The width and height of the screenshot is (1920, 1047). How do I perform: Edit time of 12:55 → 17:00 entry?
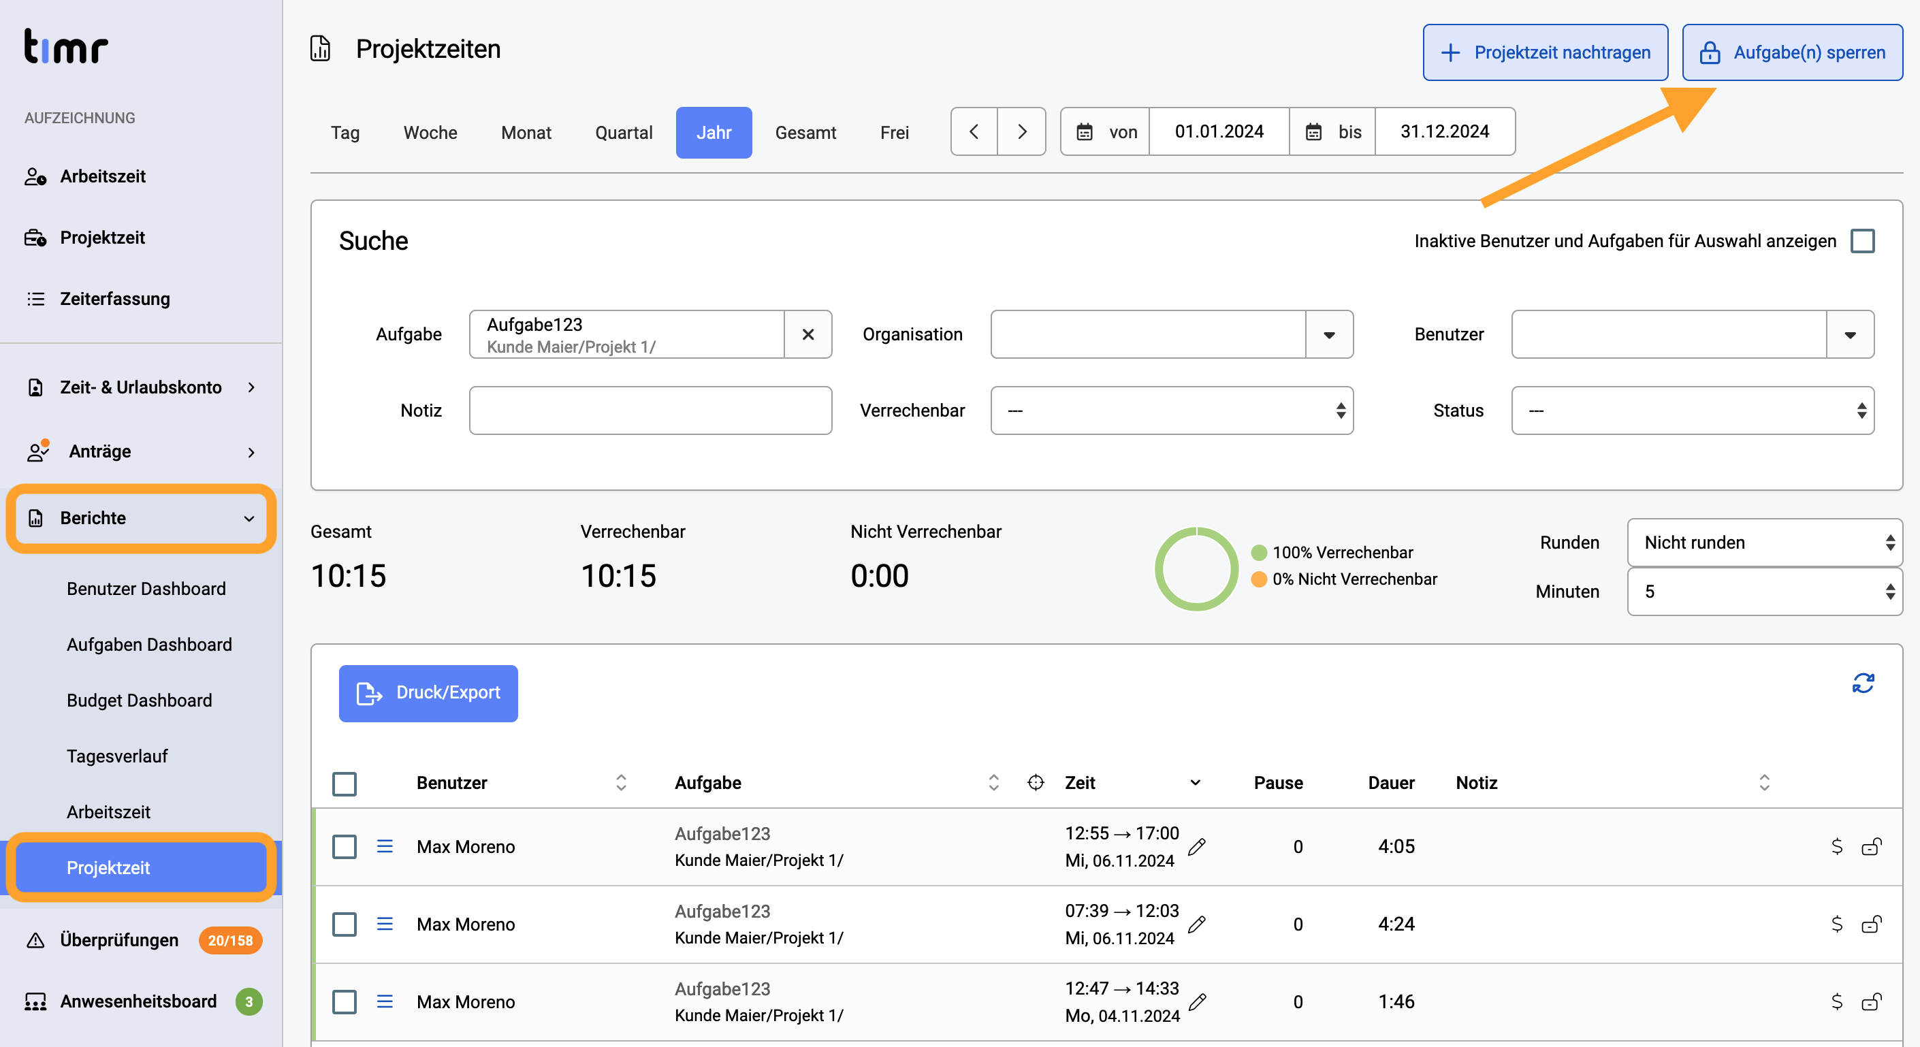click(x=1197, y=848)
